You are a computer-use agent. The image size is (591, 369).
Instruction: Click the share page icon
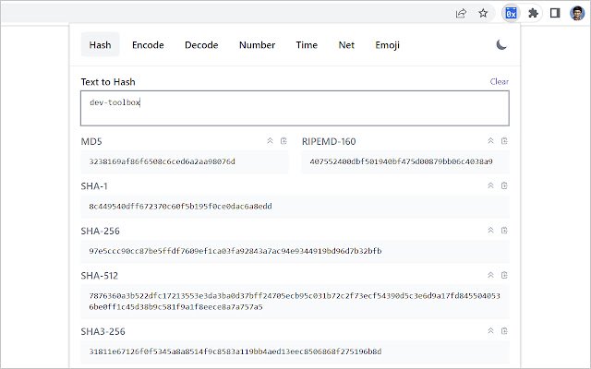461,14
